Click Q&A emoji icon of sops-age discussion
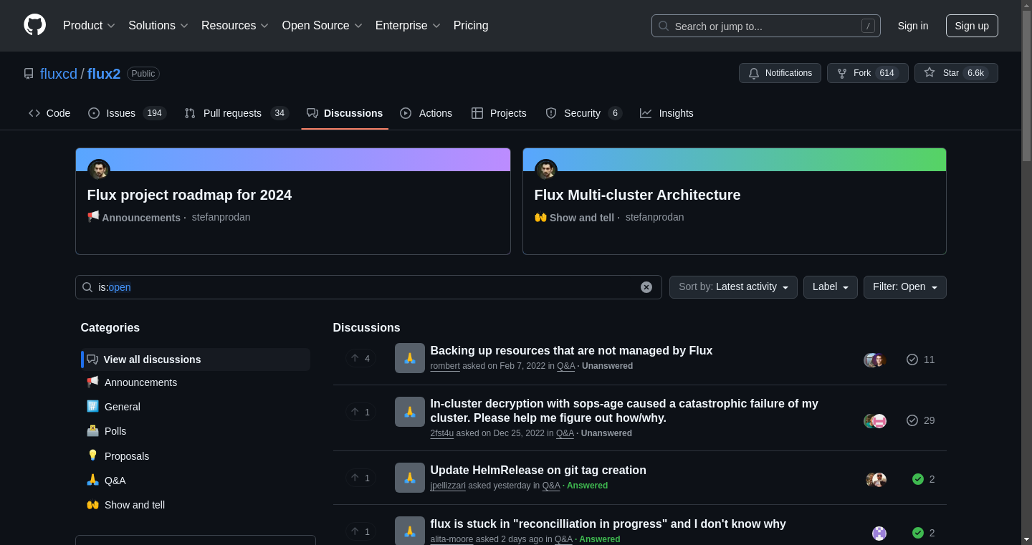This screenshot has width=1032, height=545. coord(410,412)
